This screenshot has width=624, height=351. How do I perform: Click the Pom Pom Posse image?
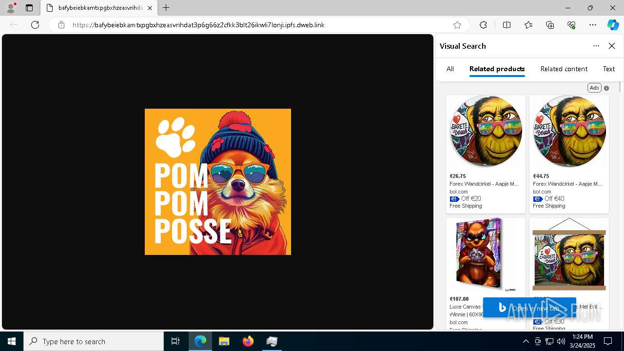click(218, 182)
